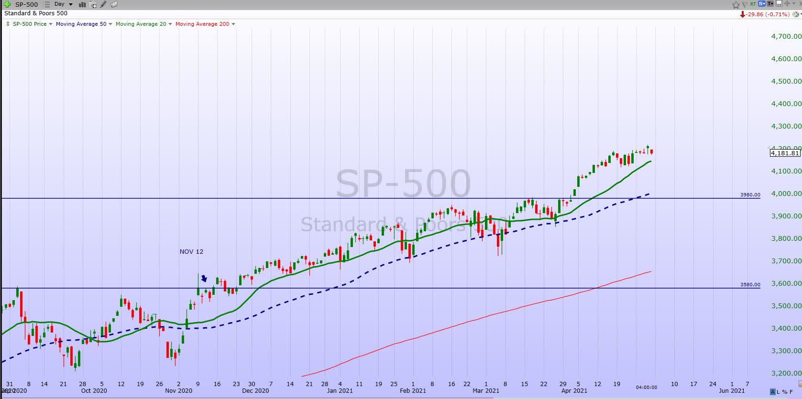Viewport: 802px width, 399px height.
Task: Toggle the % percent scale button
Action: (x=785, y=392)
